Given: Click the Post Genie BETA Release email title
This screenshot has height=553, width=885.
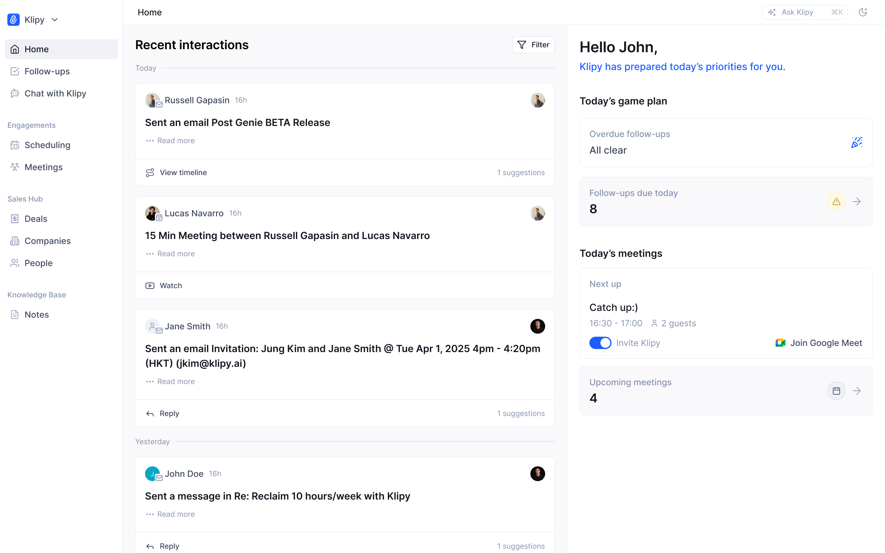Looking at the screenshot, I should click(x=238, y=123).
